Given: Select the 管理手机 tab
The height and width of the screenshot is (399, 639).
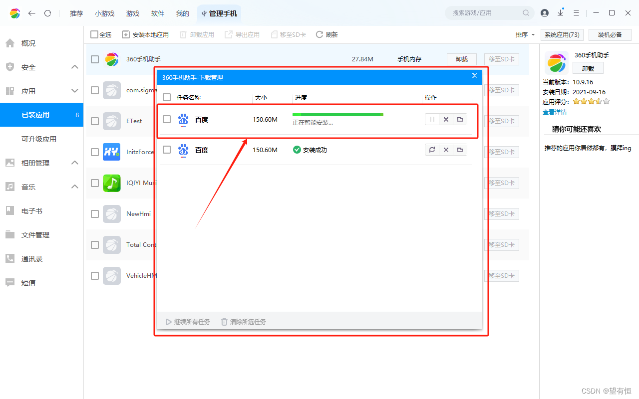Looking at the screenshot, I should pyautogui.click(x=219, y=13).
